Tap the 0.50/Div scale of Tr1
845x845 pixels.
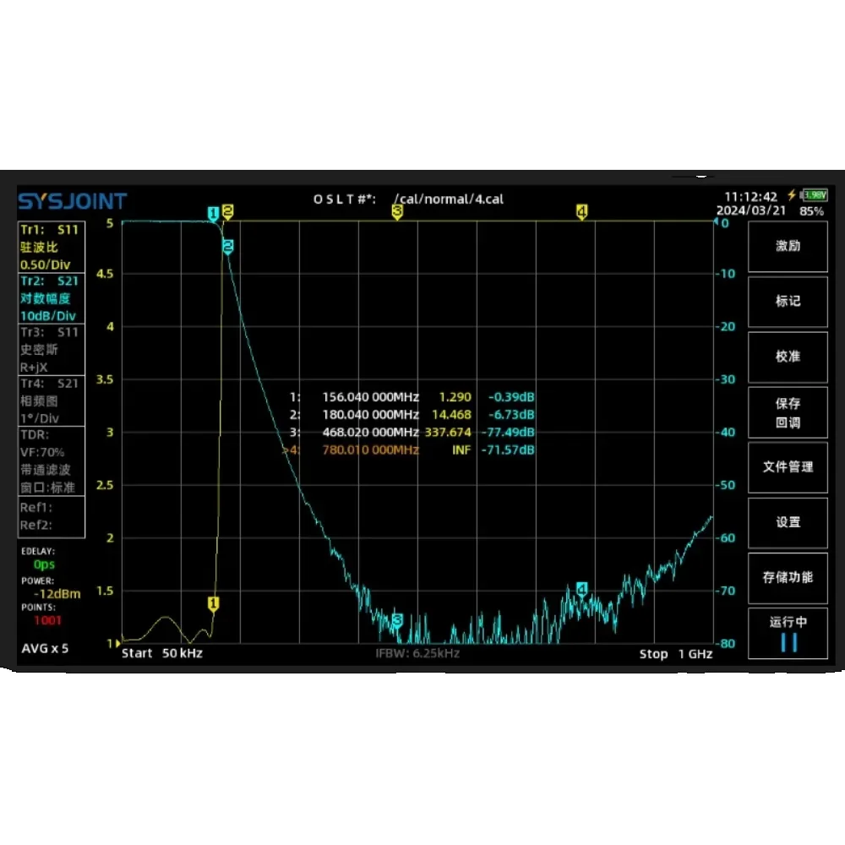coord(46,264)
